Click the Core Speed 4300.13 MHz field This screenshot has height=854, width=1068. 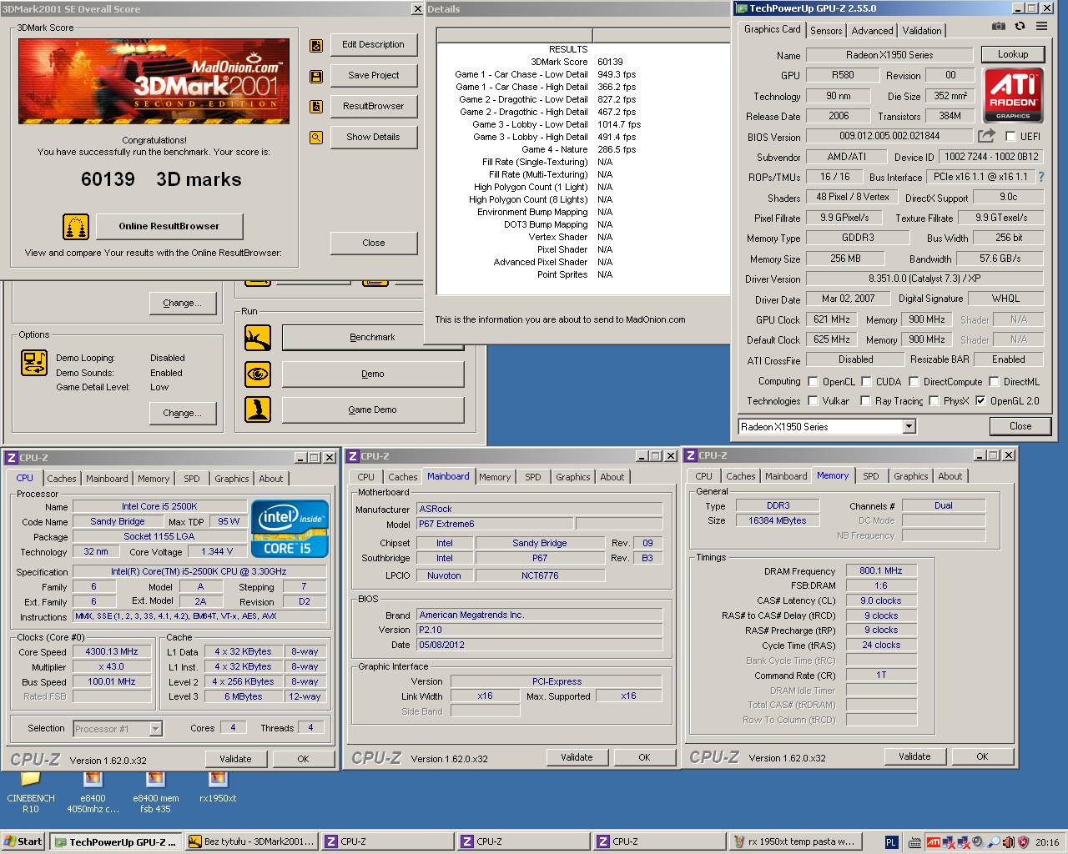point(113,652)
